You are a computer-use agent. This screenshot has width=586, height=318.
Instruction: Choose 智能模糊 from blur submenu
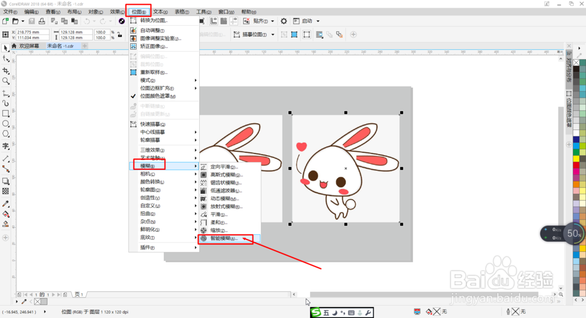point(230,238)
